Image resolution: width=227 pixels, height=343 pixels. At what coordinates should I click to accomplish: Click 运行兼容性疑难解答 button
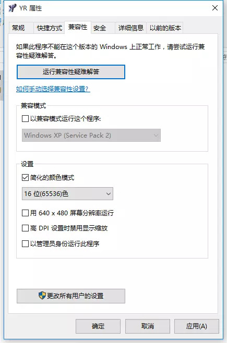click(x=71, y=72)
